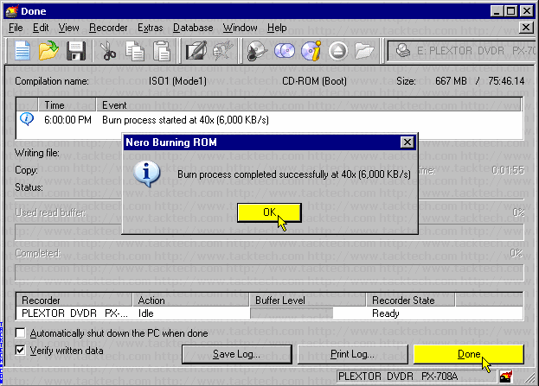Click the 'PLEXTOR DVDR PX-...' recorder row

pyautogui.click(x=74, y=313)
